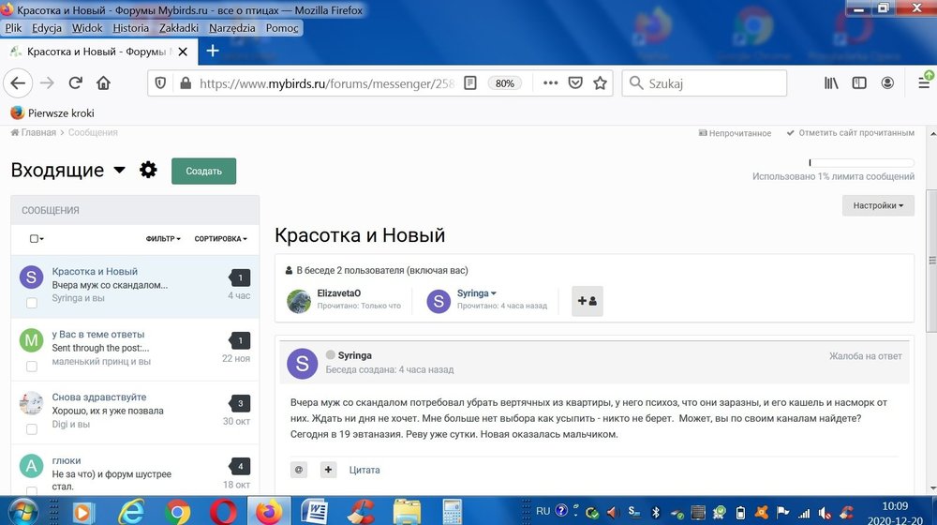The width and height of the screenshot is (937, 525).
Task: Tick the checkbox for у Вас в теме ответы
Action: pyautogui.click(x=32, y=366)
